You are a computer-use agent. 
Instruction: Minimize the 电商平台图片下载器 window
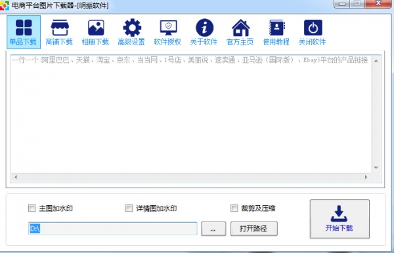coord(341,4)
